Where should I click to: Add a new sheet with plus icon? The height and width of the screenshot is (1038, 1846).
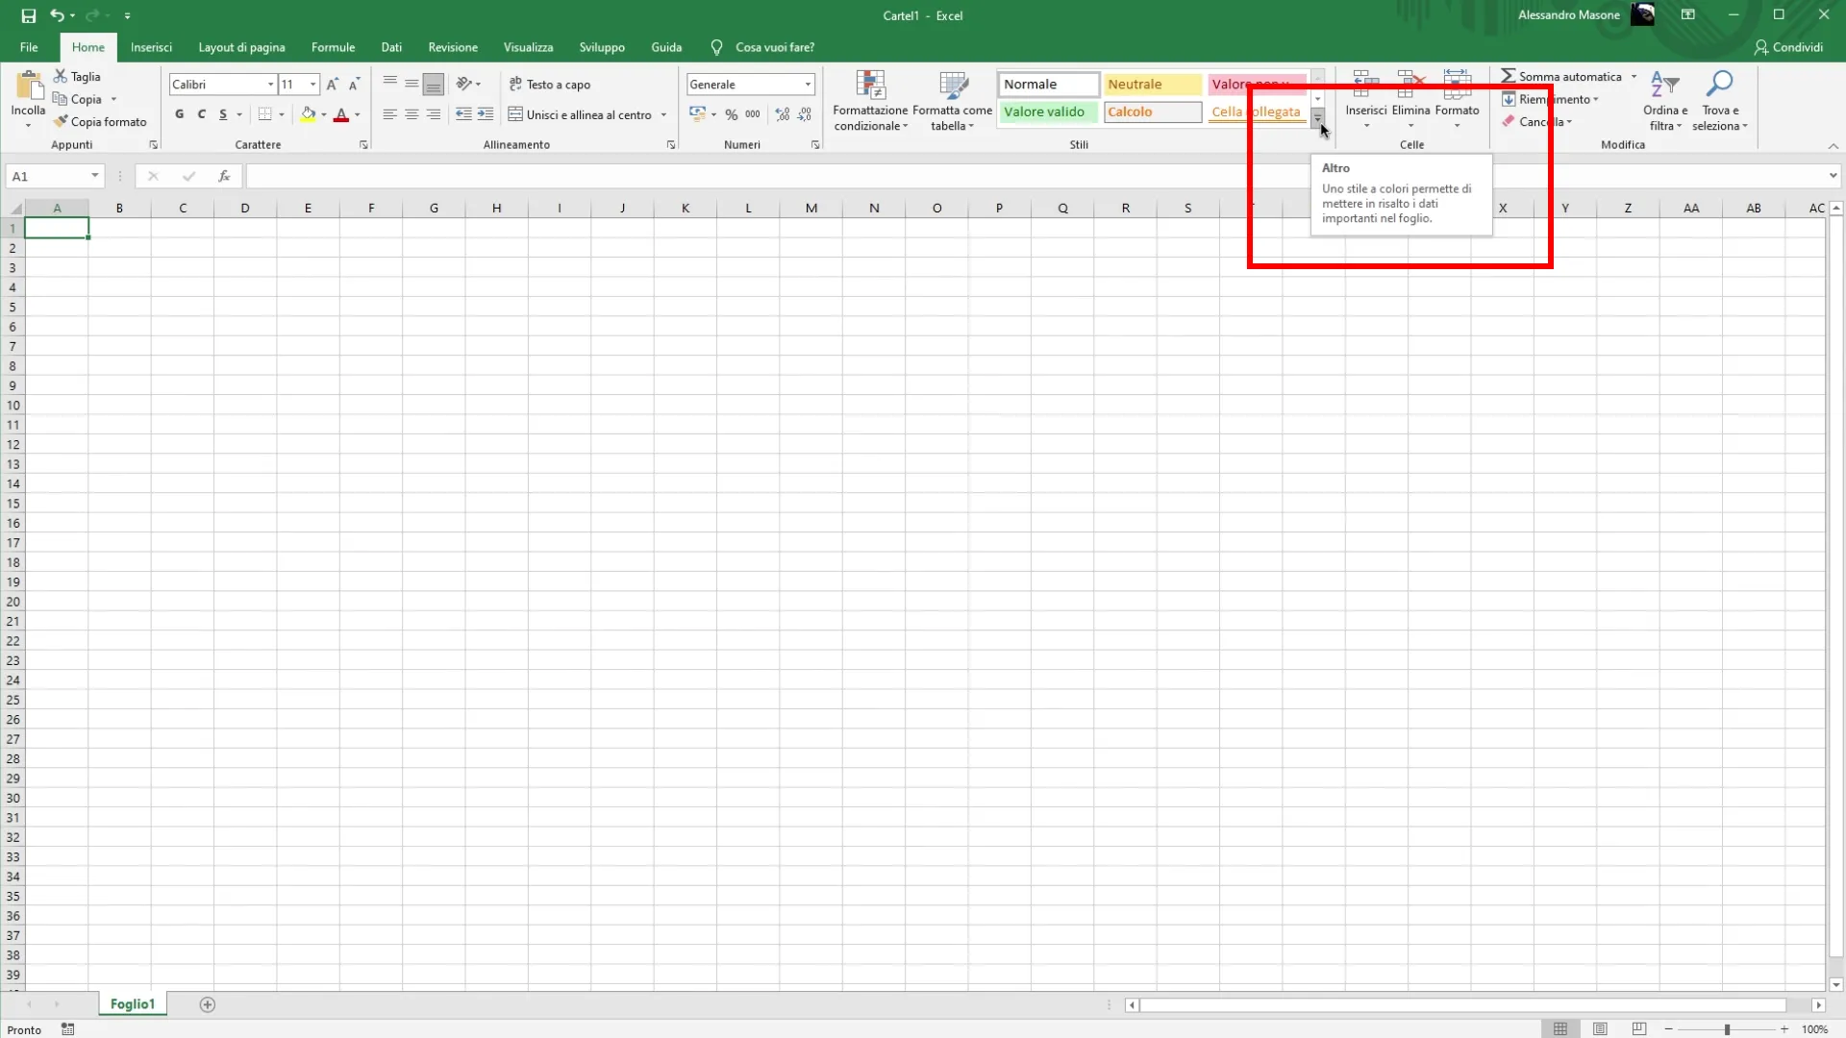pos(207,1004)
